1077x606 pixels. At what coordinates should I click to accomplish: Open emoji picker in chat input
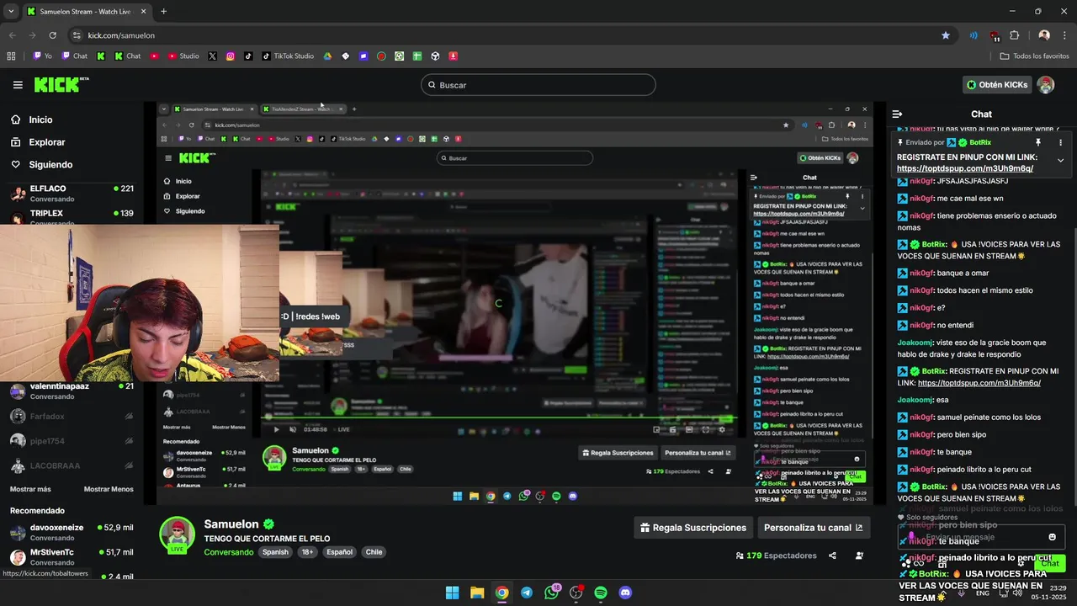point(1052,537)
